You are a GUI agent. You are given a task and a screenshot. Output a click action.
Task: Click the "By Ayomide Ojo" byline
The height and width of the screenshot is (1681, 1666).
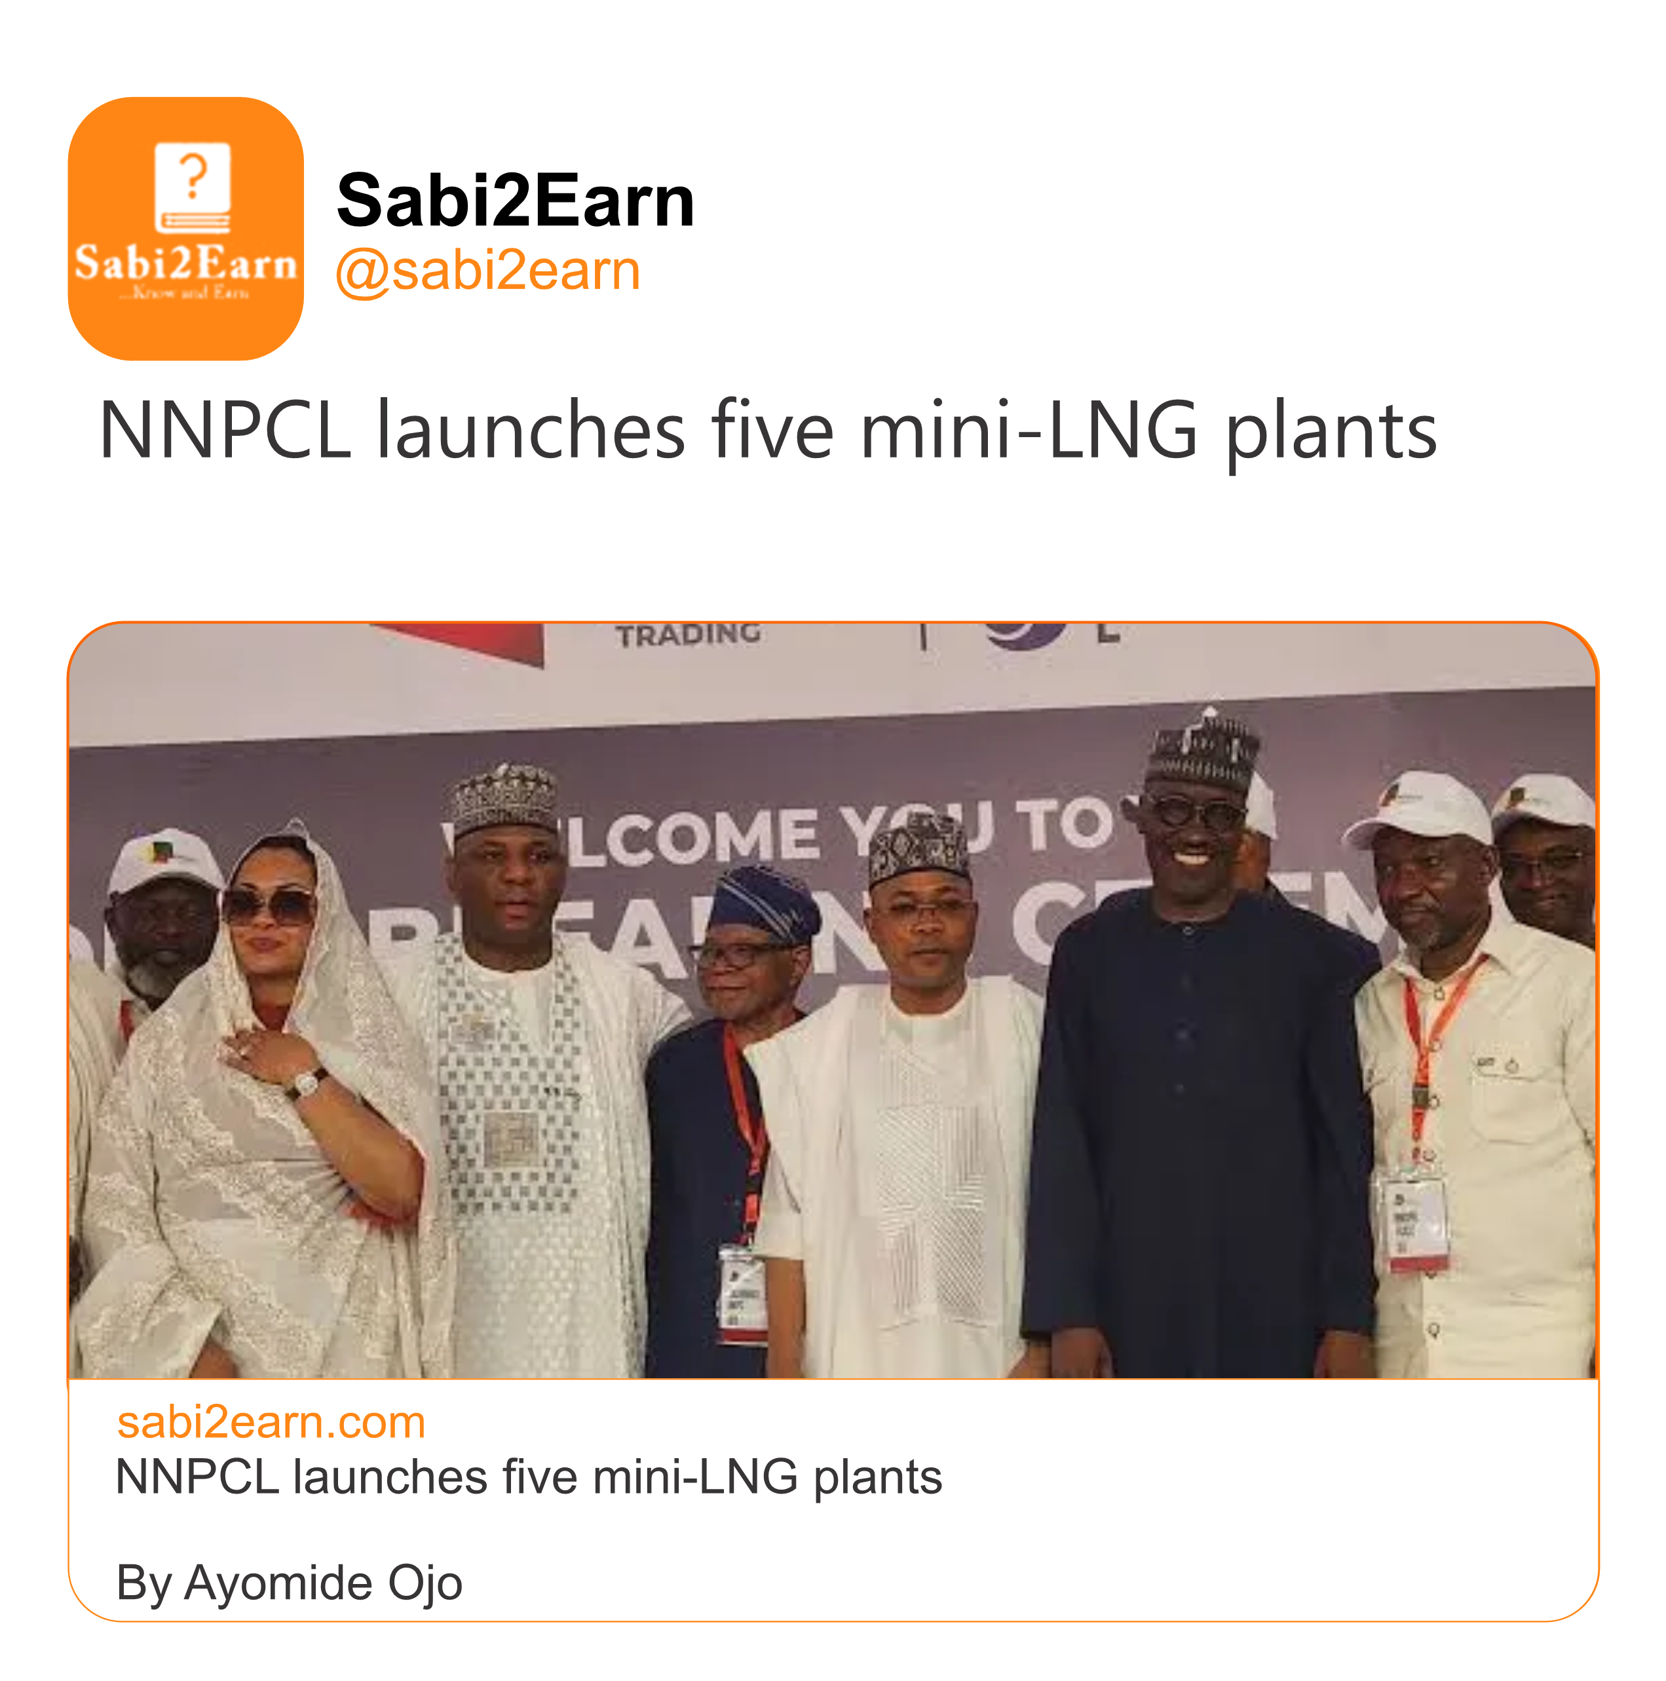pos(289,1583)
